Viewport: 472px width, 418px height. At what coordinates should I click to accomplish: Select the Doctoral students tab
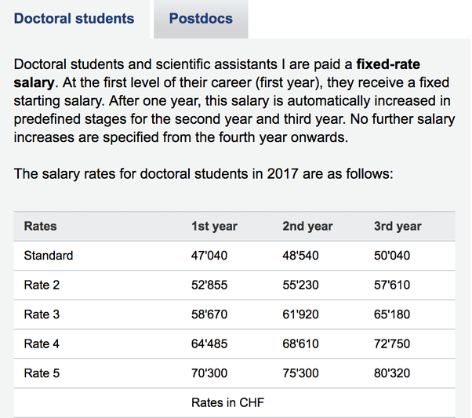pyautogui.click(x=74, y=18)
